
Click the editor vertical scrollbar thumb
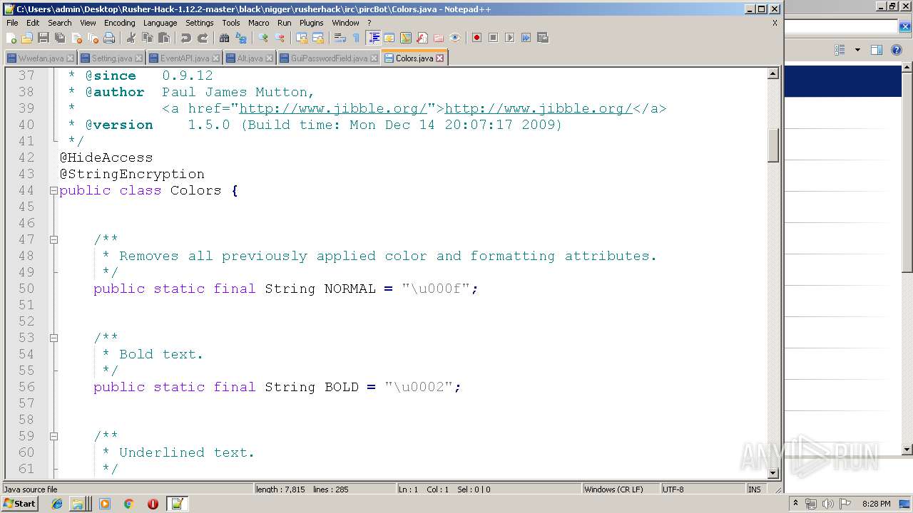pyautogui.click(x=773, y=145)
